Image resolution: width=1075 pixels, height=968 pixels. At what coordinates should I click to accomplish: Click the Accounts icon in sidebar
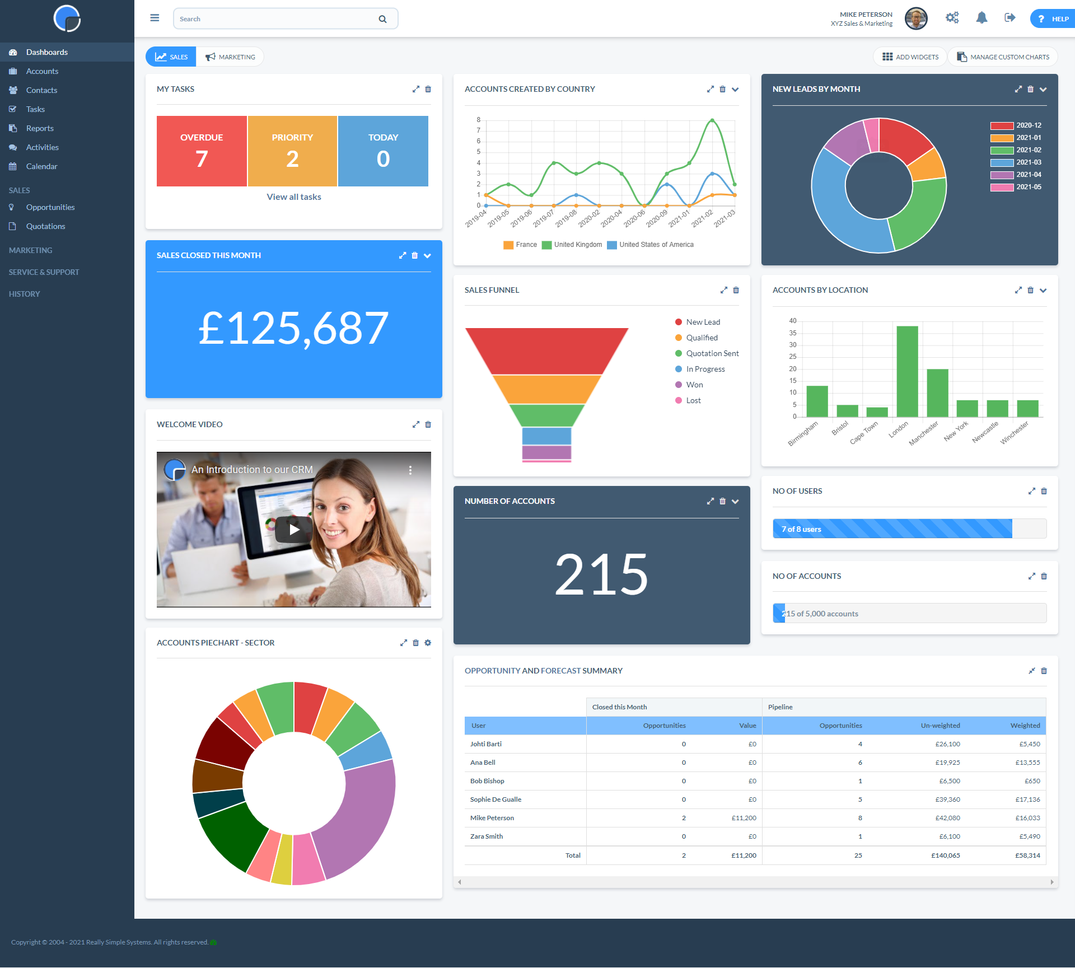[13, 71]
